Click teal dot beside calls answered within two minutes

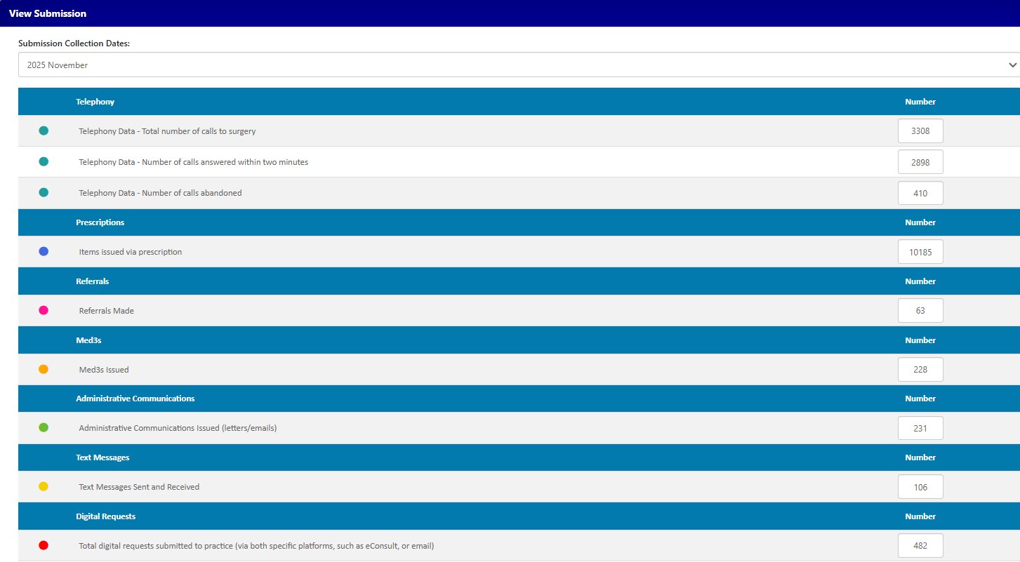pos(44,161)
